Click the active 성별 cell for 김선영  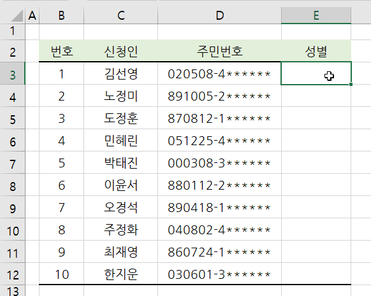(x=316, y=73)
